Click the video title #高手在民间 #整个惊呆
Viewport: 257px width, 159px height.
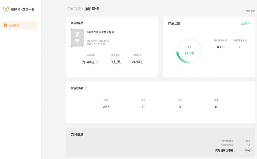pos(100,32)
